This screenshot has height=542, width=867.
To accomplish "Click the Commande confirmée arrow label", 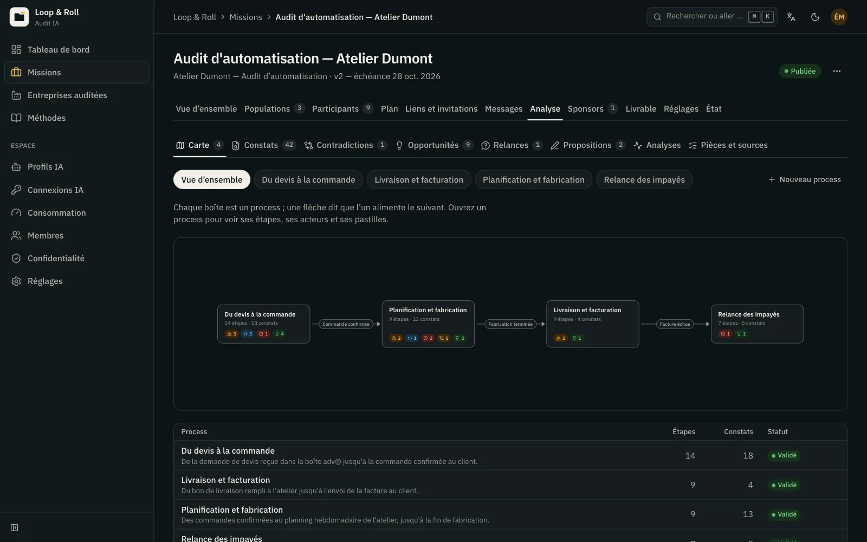I will coord(346,324).
